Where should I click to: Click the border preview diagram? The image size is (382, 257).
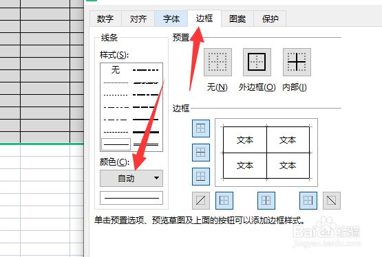266,153
